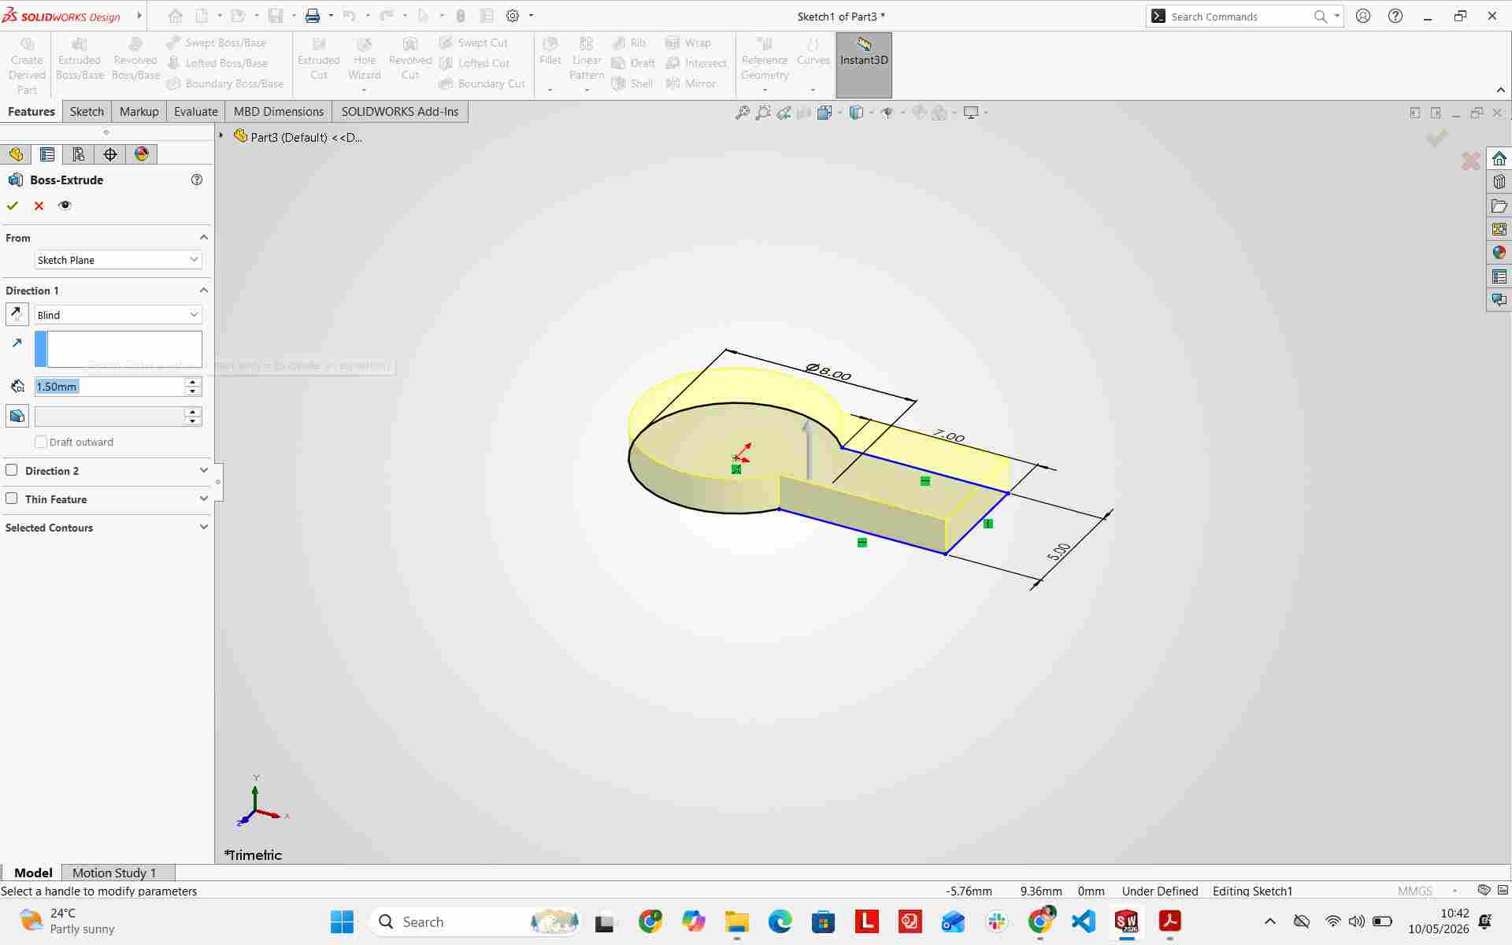Switch to MBD Dimensions tab

pyautogui.click(x=279, y=112)
